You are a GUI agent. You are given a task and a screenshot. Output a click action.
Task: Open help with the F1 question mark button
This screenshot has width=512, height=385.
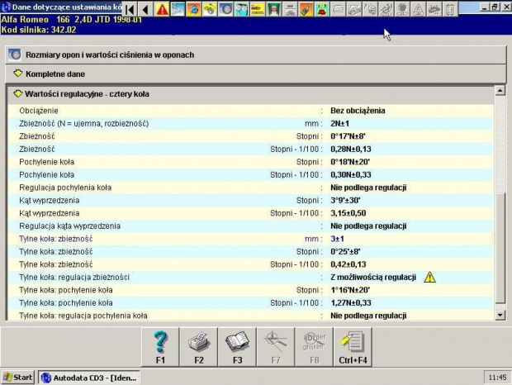(160, 347)
